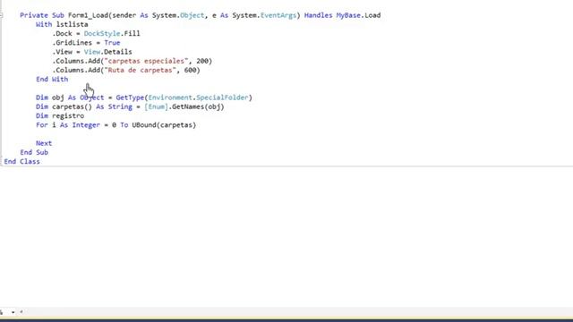This screenshot has width=573, height=322.
Task: Click the horizontal scrollbar left arrow
Action: pos(21,312)
